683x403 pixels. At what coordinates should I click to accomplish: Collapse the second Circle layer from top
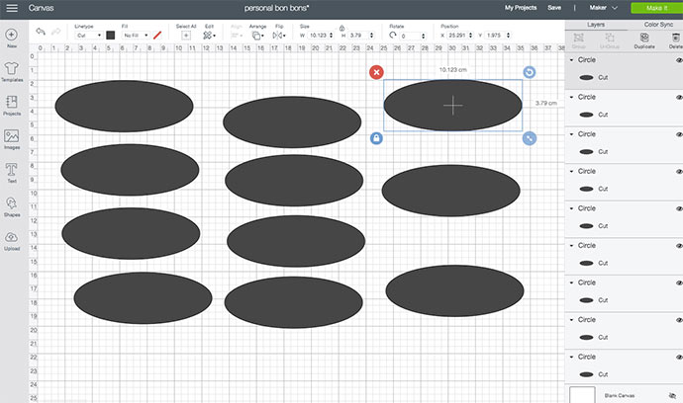coord(571,97)
